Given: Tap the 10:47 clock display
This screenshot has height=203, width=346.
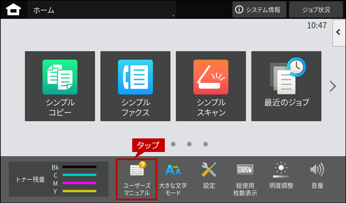Looking at the screenshot, I should coord(317,26).
